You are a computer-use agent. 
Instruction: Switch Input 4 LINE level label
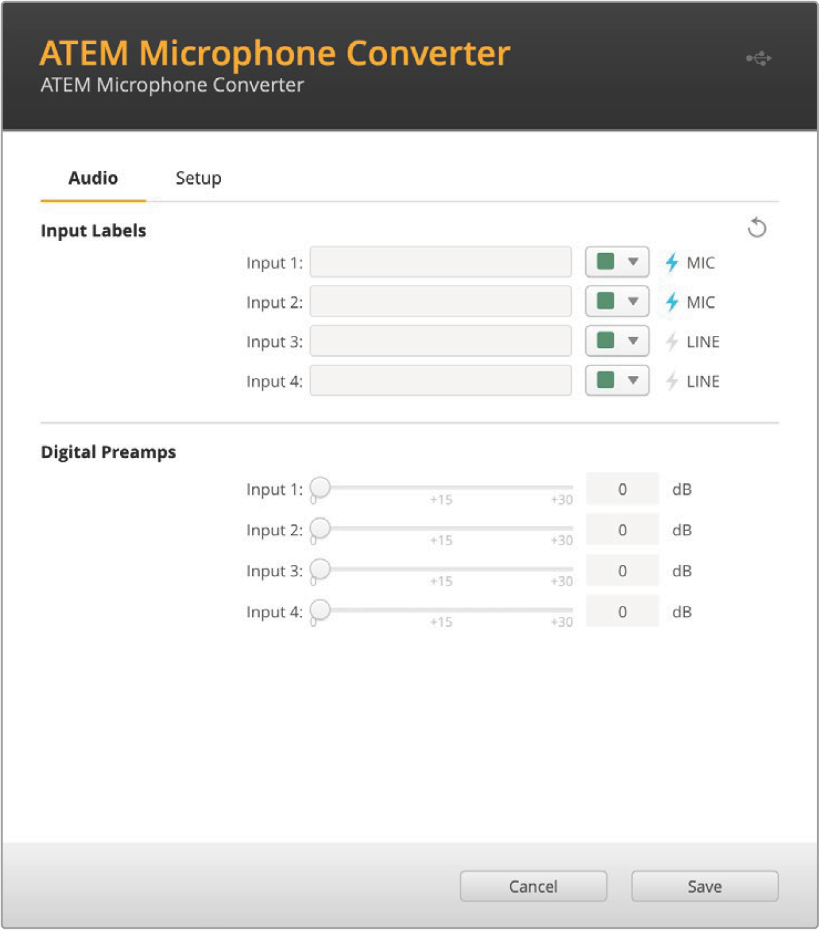click(702, 381)
